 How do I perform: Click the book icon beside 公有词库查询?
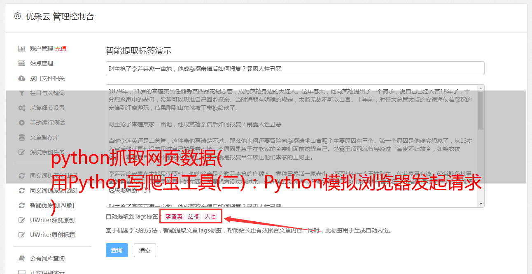[22, 258]
